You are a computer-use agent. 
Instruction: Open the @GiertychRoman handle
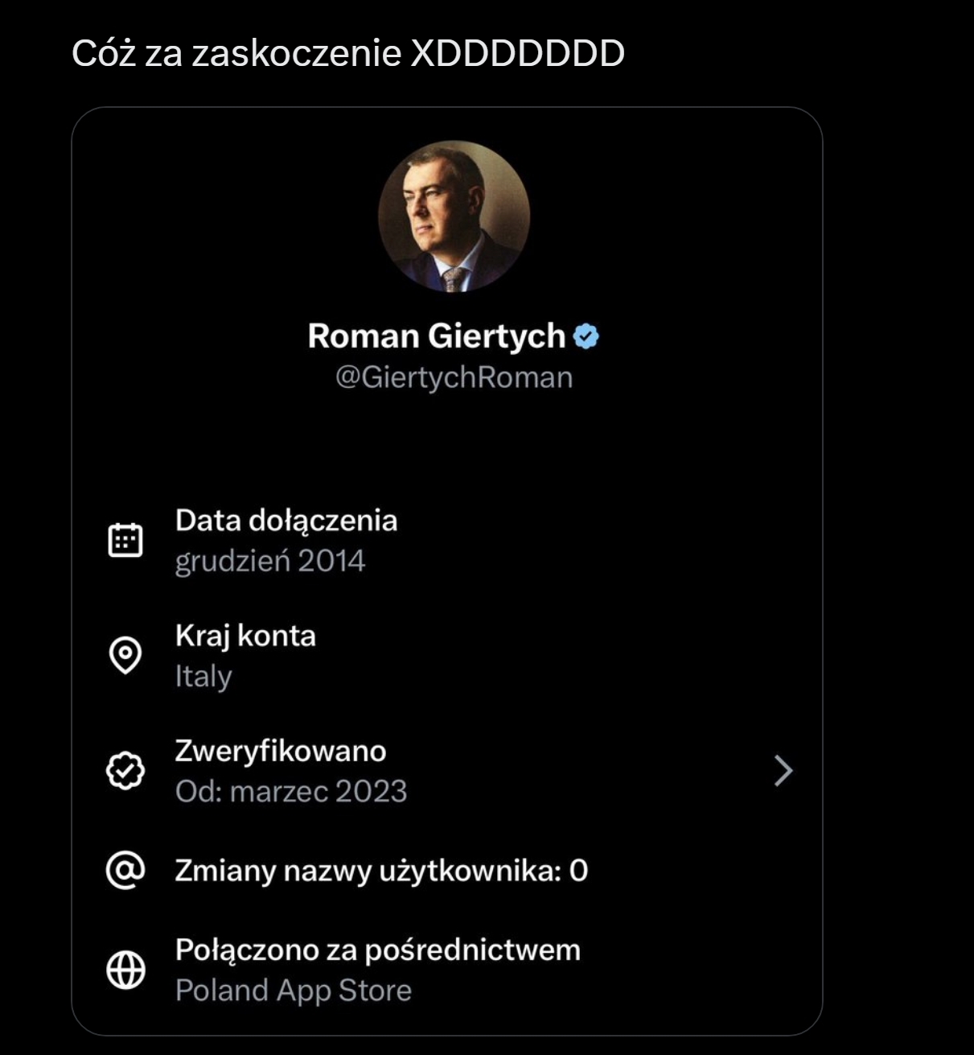[x=454, y=377]
